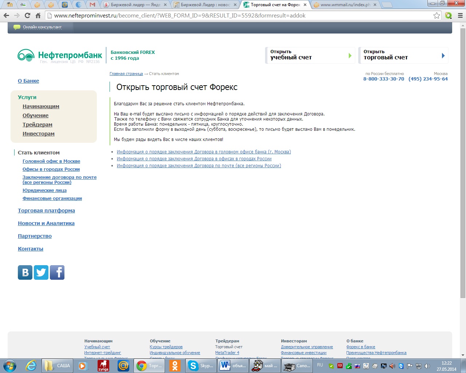The height and width of the screenshot is (373, 466).
Task: Open the Головной офис в Москве link
Action: pos(51,161)
